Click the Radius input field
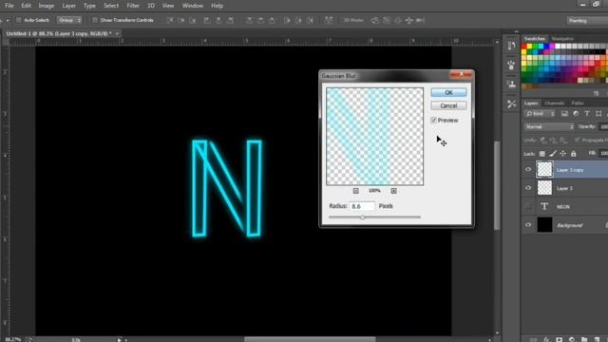608x342 pixels. pyautogui.click(x=363, y=206)
